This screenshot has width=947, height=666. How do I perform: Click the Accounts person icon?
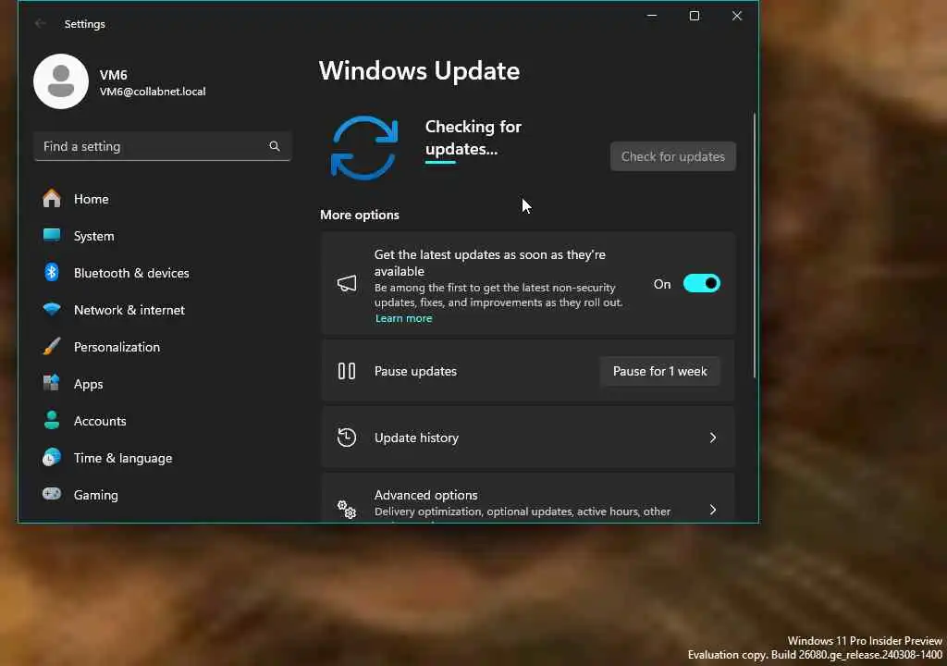point(52,420)
